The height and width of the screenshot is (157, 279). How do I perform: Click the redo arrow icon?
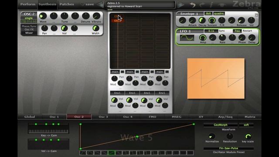coord(202,5)
